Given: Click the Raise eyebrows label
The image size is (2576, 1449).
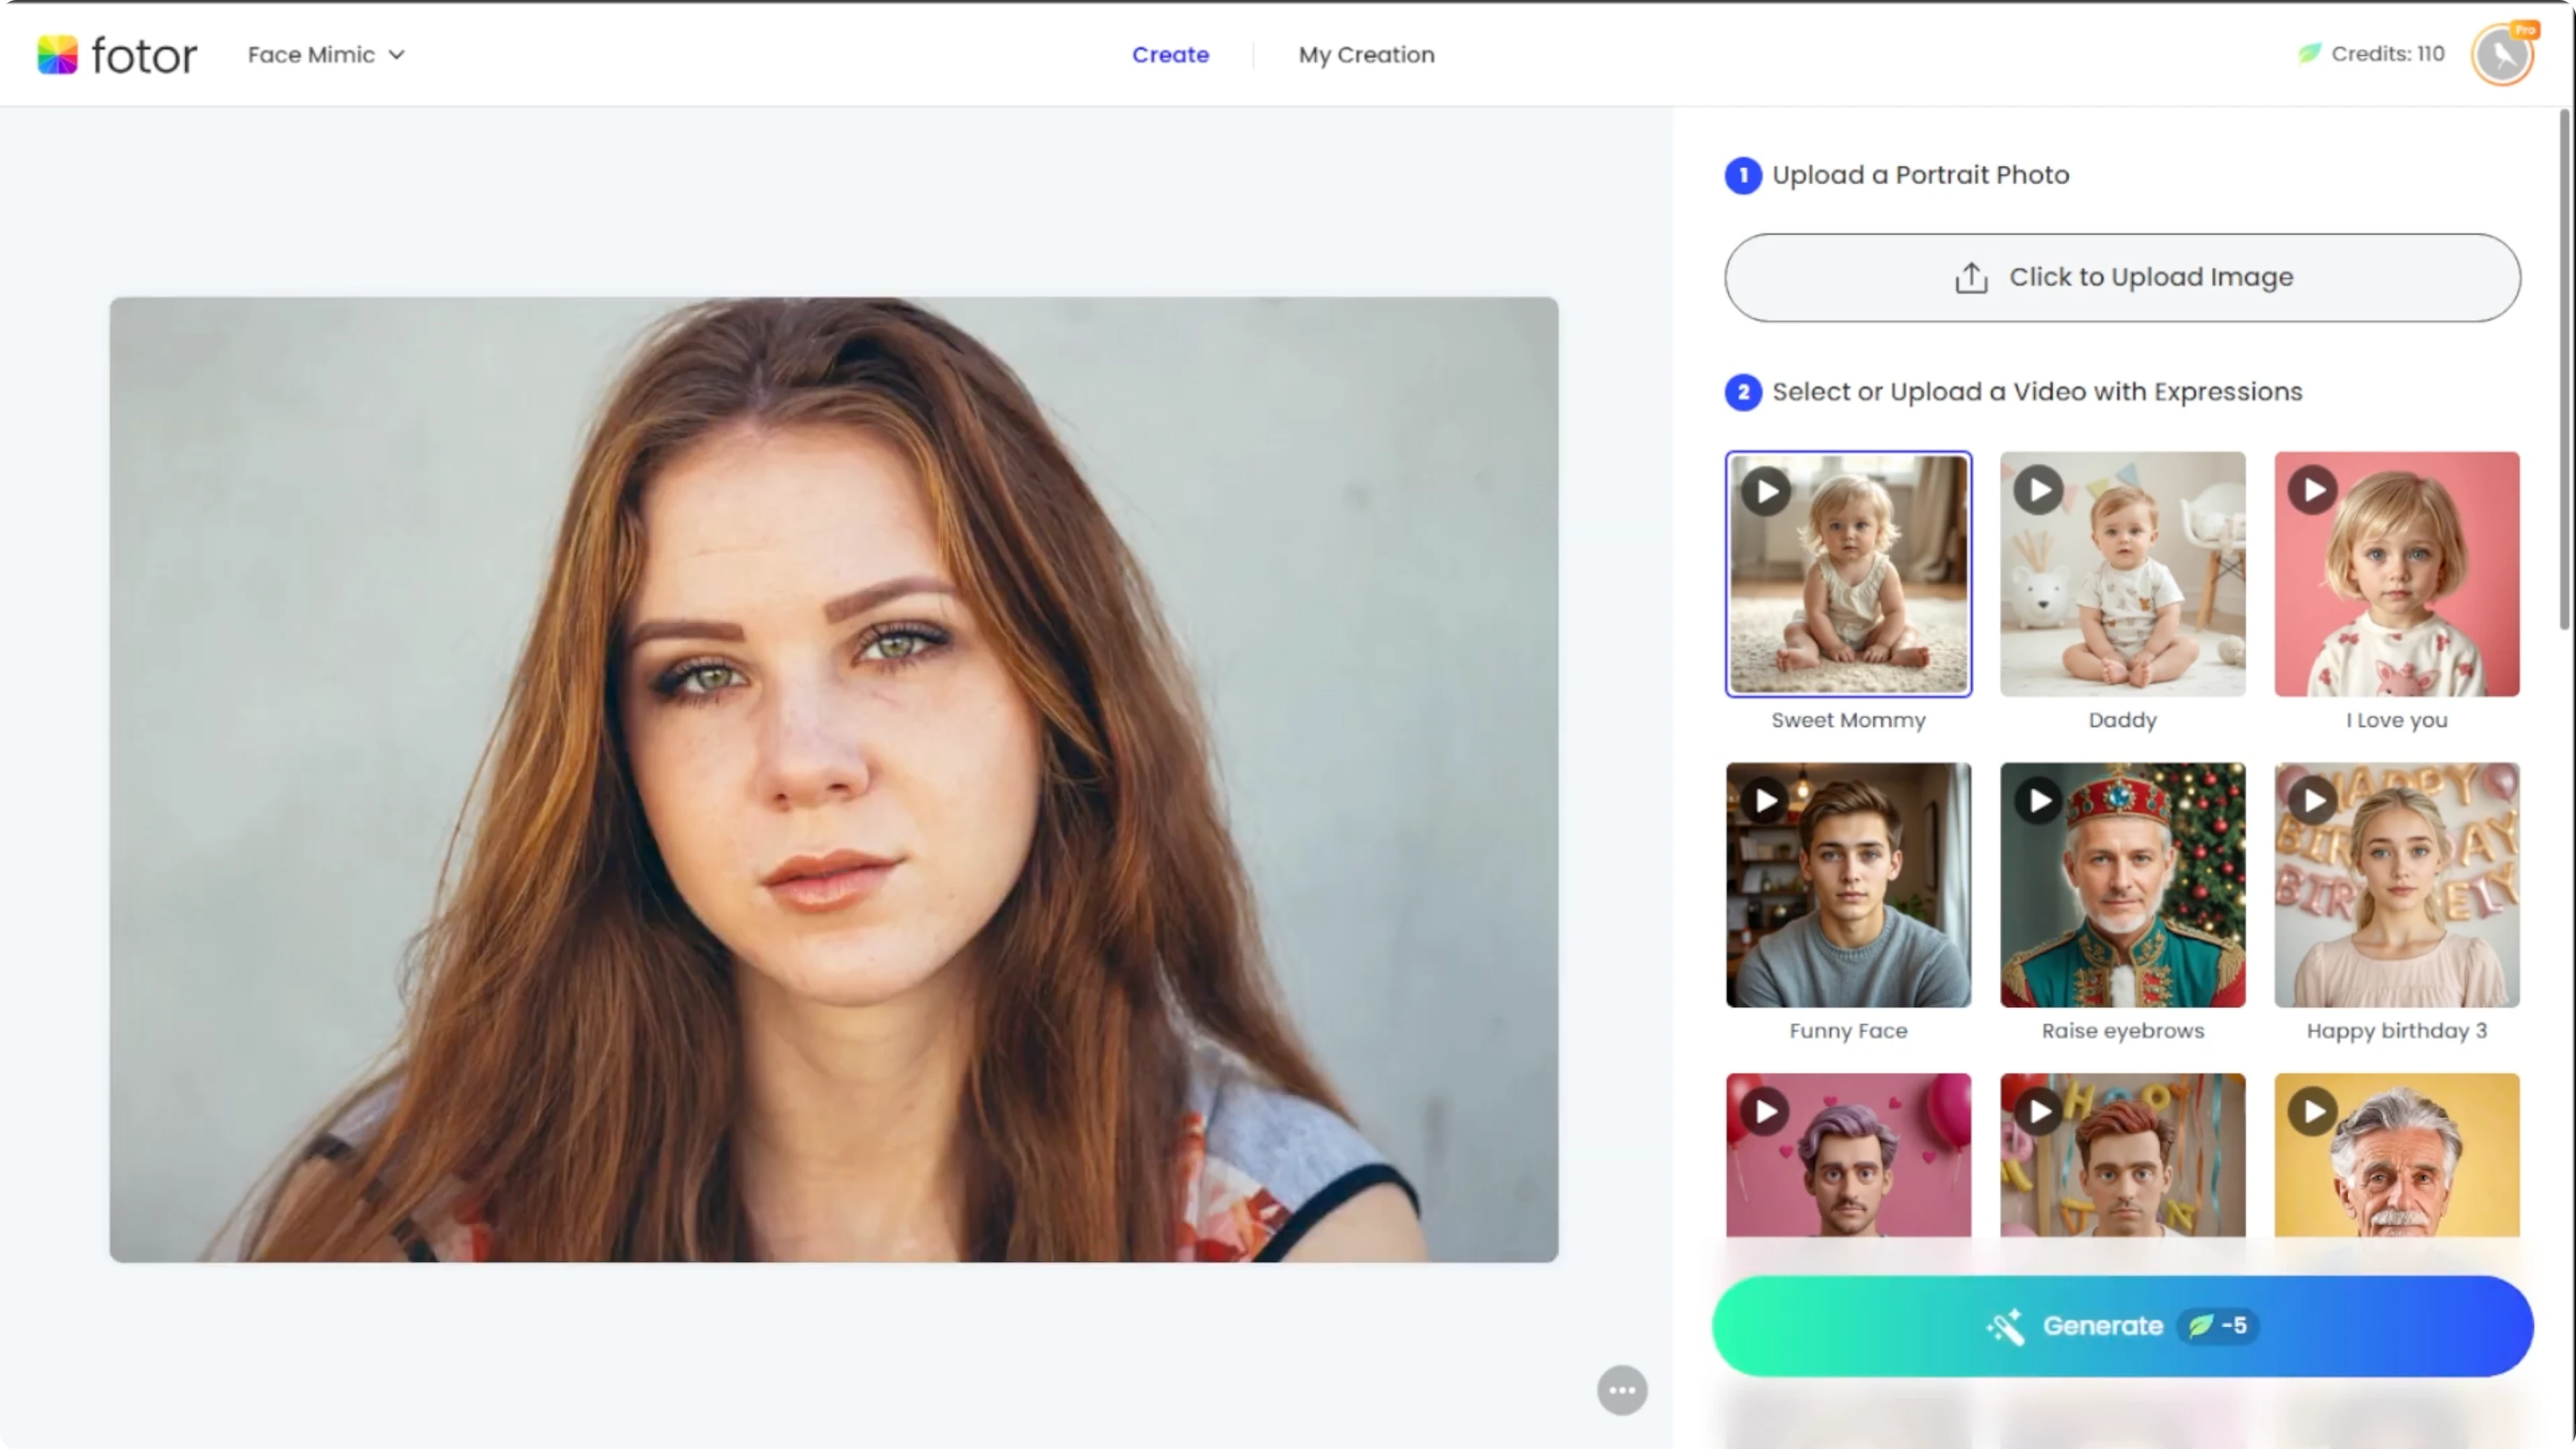Looking at the screenshot, I should tap(2122, 1031).
